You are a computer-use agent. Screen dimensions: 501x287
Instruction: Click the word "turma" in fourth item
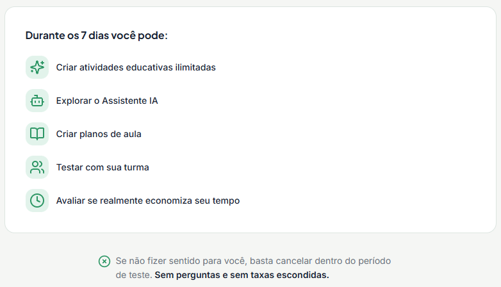(x=136, y=167)
